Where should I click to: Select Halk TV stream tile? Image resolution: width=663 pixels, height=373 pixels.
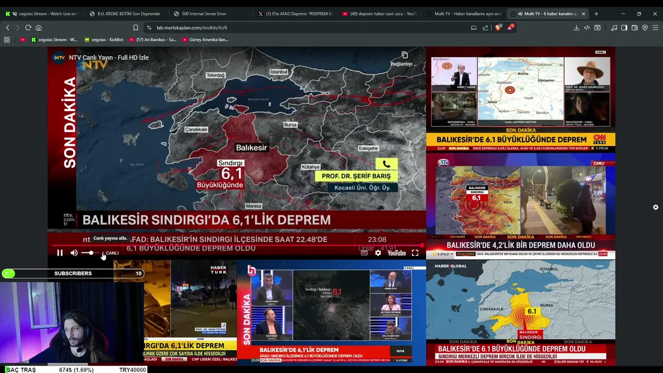pyautogui.click(x=331, y=312)
